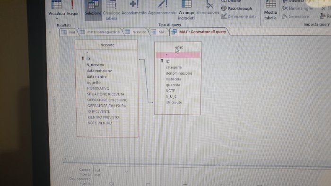Select the denominazione field in mat table

179,73
